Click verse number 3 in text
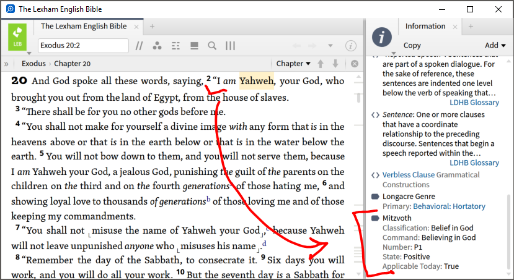The image size is (514, 280). [x=17, y=109]
